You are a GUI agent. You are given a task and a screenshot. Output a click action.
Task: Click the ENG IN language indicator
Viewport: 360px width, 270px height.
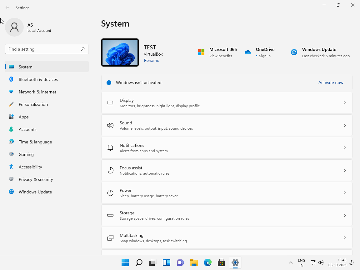[x=302, y=262]
